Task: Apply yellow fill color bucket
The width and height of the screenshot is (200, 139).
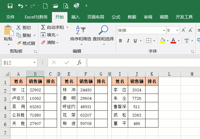Action: 162,41
